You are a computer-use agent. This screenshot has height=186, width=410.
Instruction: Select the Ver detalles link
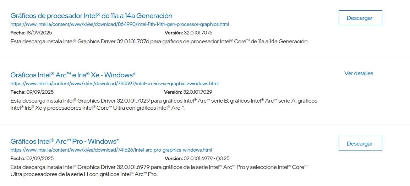tap(359, 73)
